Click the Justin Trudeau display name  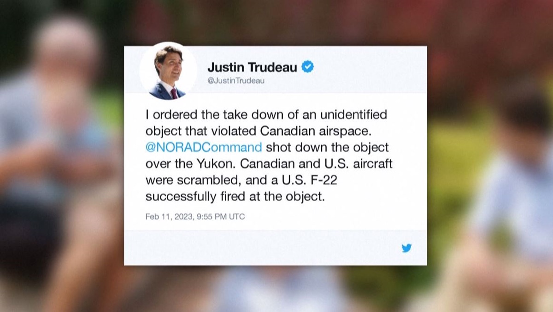click(x=253, y=67)
